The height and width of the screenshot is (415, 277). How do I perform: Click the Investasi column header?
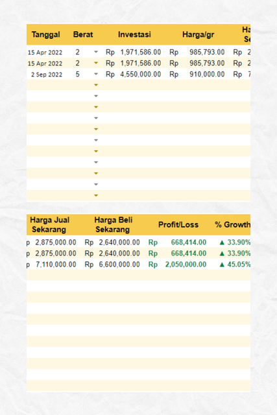134,34
